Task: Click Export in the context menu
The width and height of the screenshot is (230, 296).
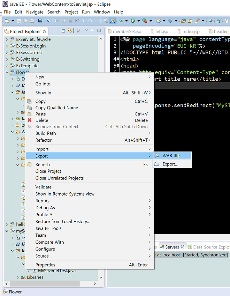Action: 89,156
